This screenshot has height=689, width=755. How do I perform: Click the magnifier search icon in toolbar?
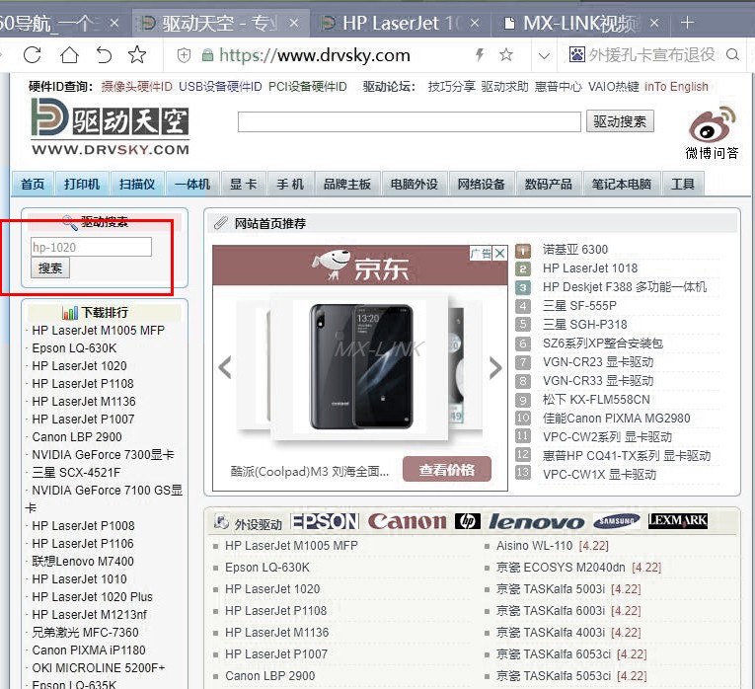[733, 55]
